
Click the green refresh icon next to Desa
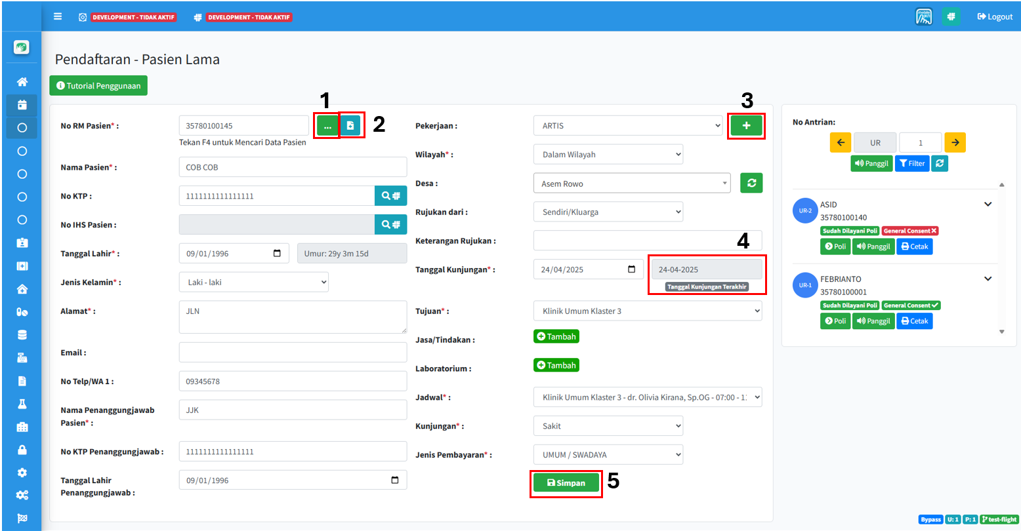[751, 184]
